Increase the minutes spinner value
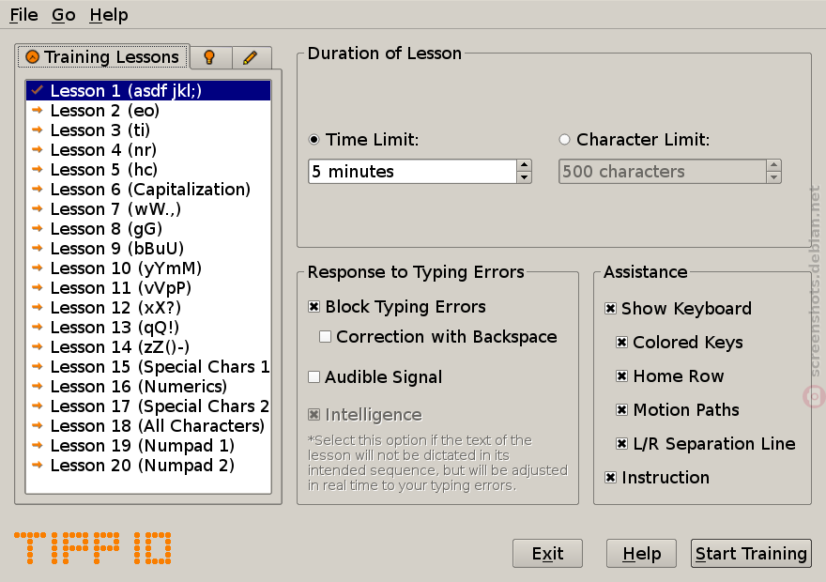The height and width of the screenshot is (582, 826). (524, 165)
